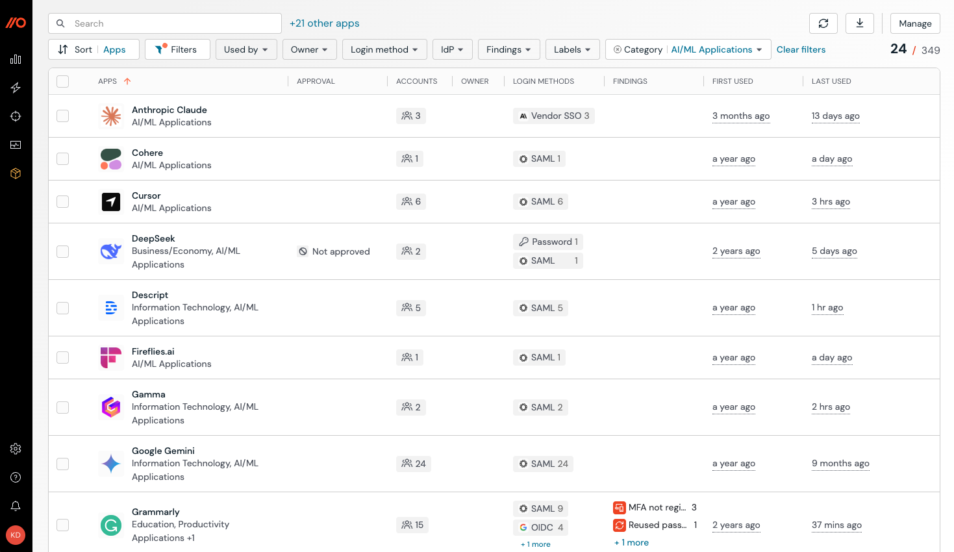Check the Descript row checkbox
This screenshot has width=954, height=552.
(63, 308)
